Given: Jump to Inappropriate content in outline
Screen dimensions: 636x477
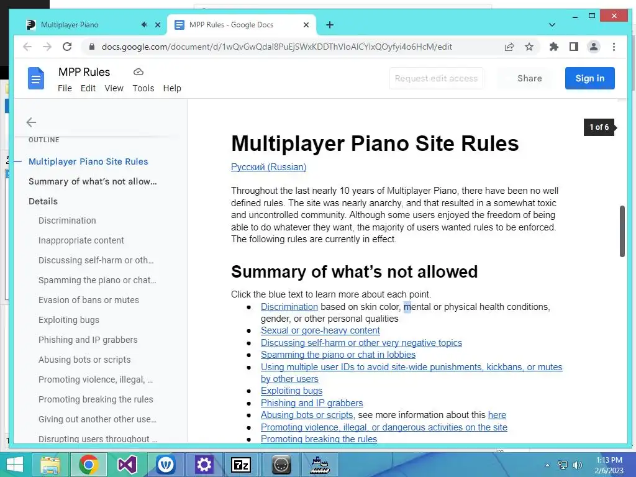Looking at the screenshot, I should tap(81, 240).
